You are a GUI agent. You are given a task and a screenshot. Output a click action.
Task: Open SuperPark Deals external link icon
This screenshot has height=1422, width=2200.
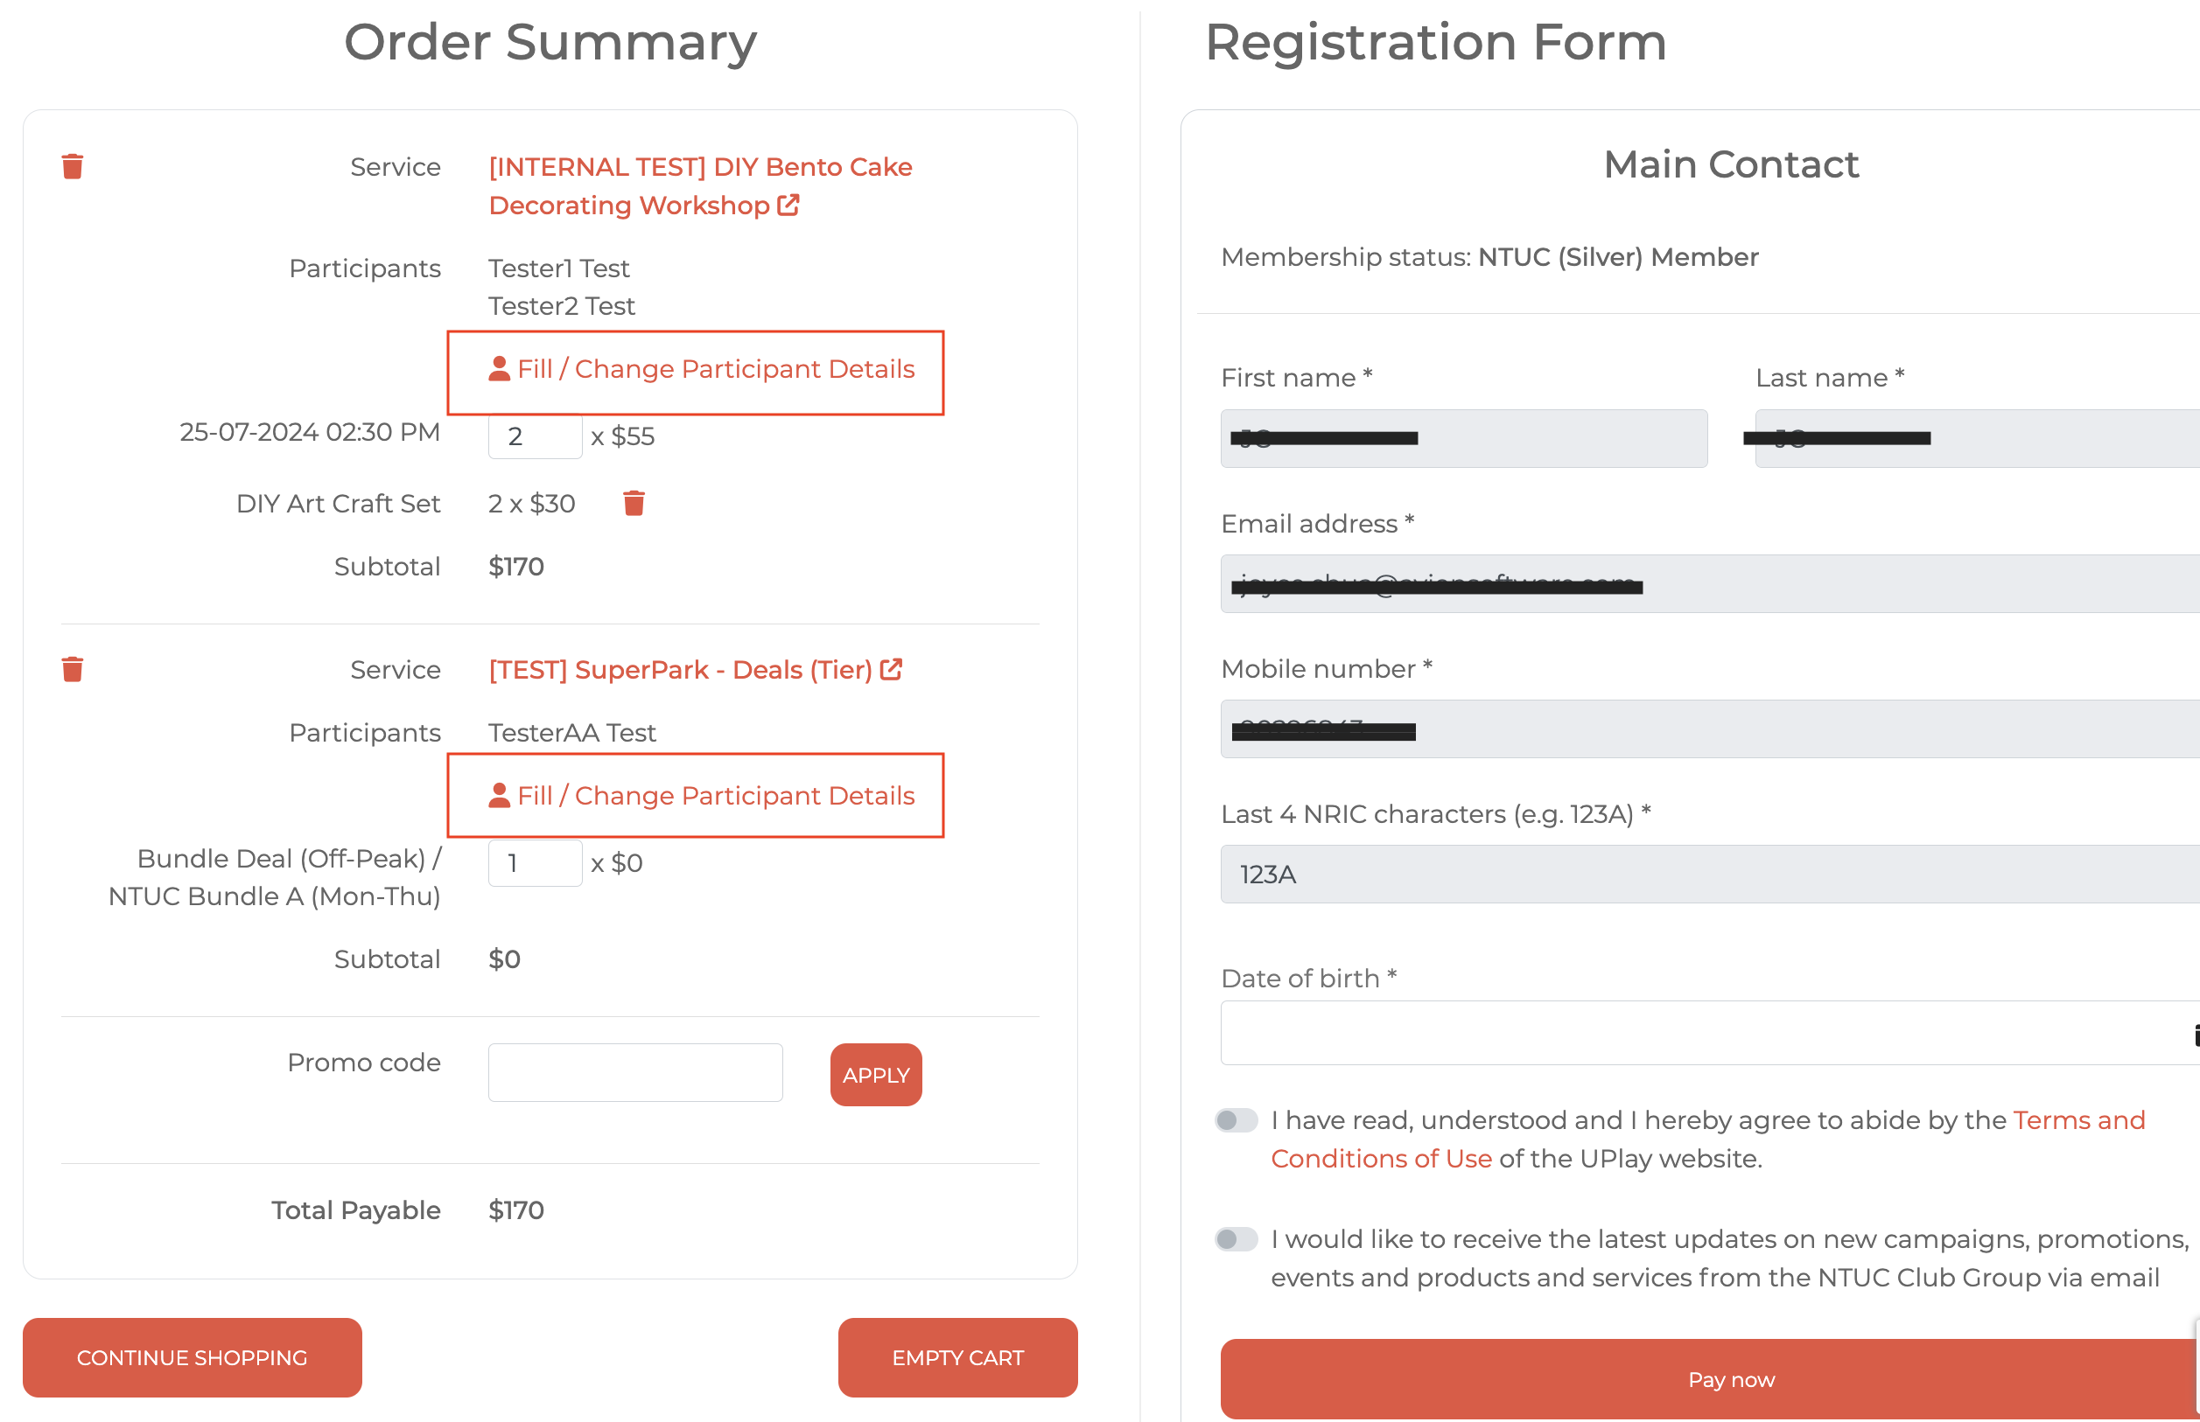(x=891, y=669)
